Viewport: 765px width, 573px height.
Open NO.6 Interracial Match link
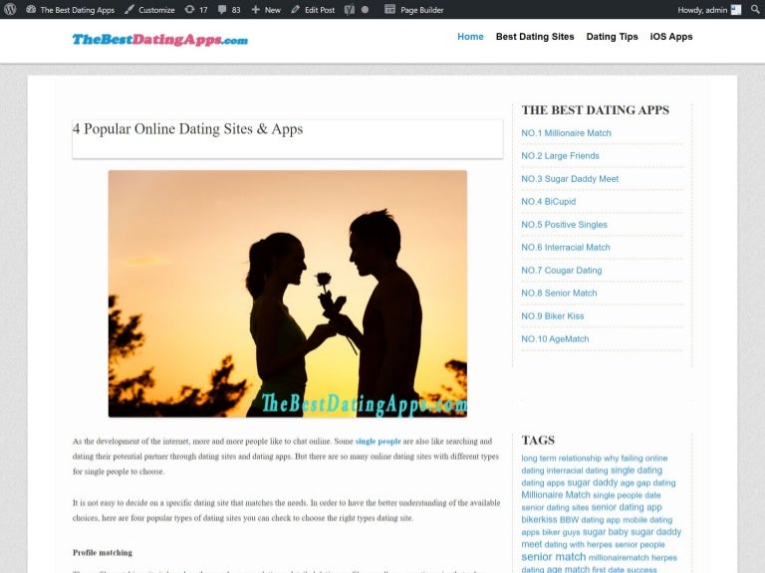(566, 248)
